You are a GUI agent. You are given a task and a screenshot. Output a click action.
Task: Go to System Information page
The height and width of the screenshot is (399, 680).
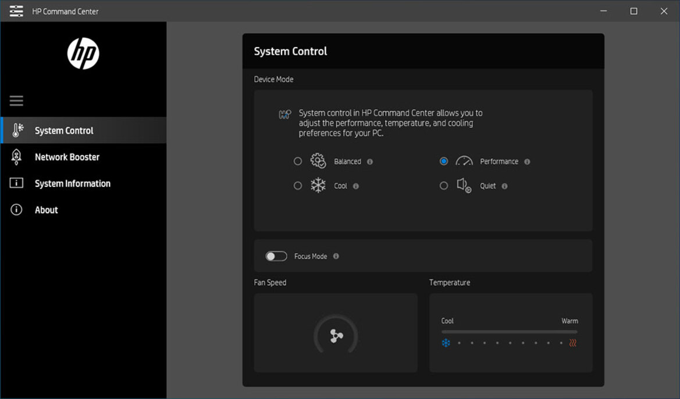[83, 184]
